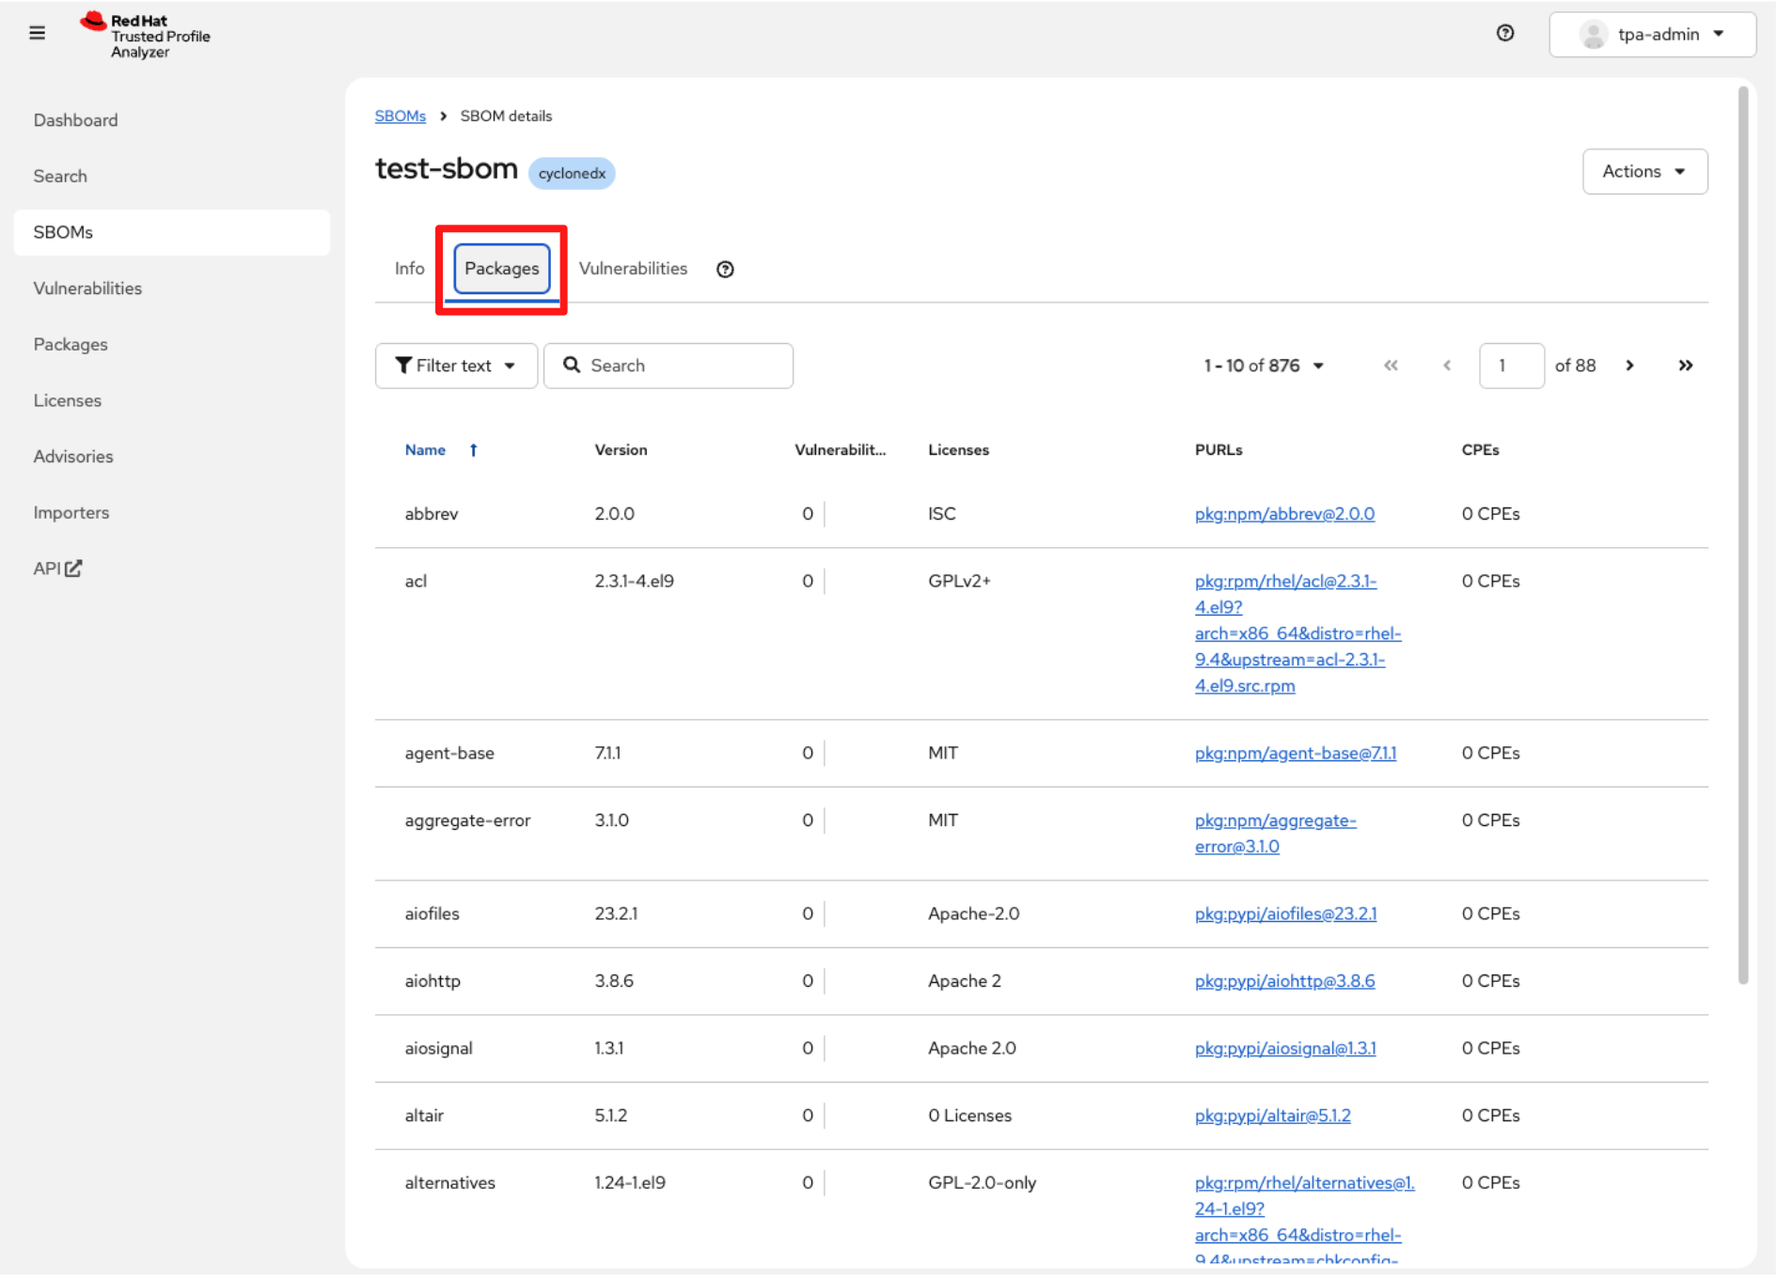Switch to the Vulnerabilities tab

(x=633, y=269)
